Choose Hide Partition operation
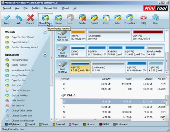Viewport: 170px width, 132px height. (18, 100)
